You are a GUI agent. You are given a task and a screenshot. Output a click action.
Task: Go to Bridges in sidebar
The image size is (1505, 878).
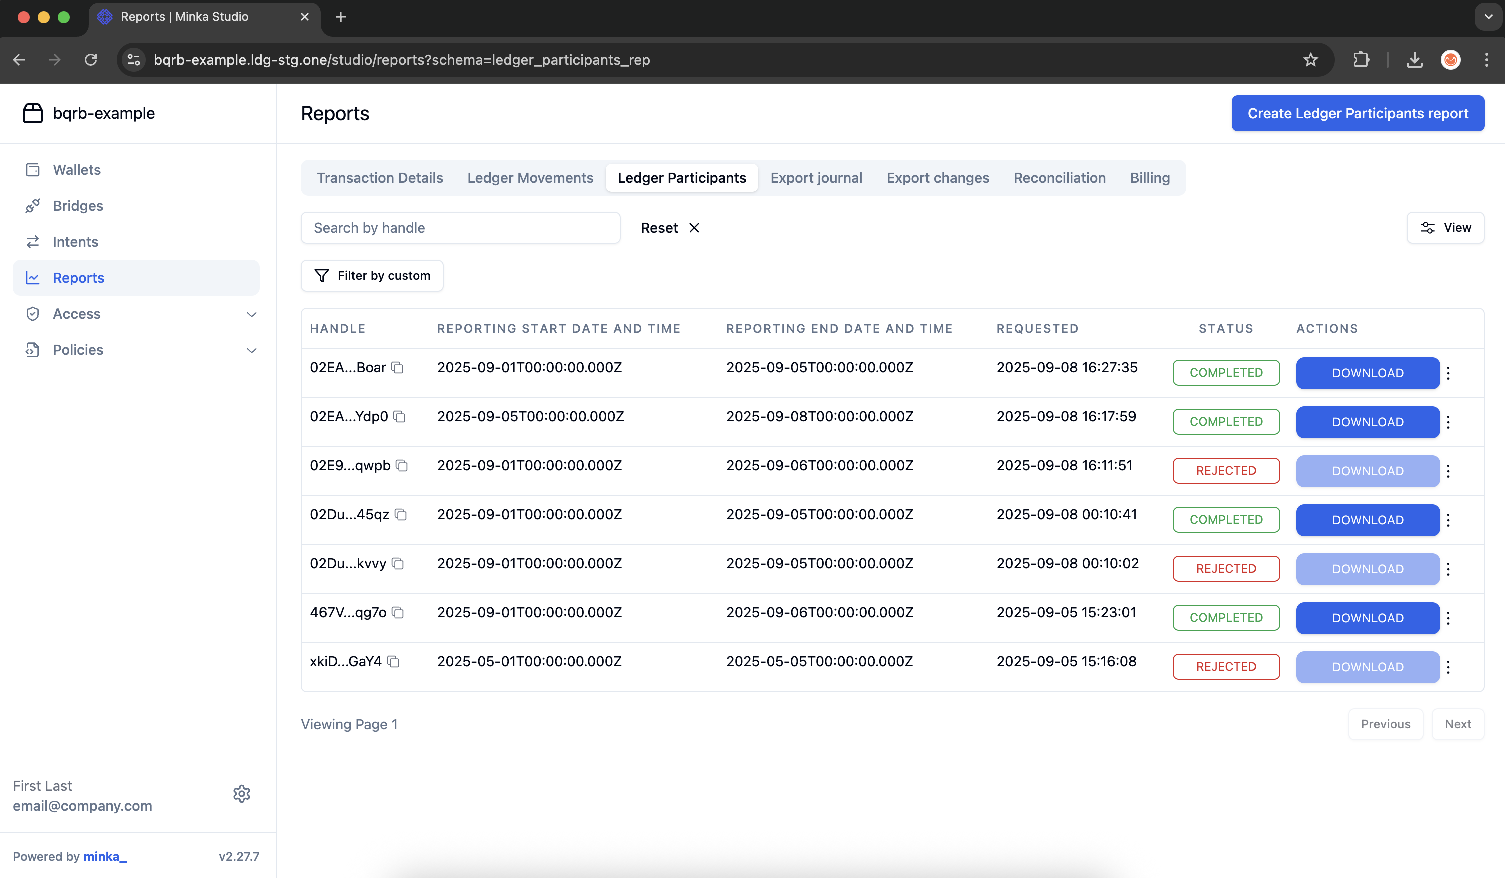coord(77,206)
